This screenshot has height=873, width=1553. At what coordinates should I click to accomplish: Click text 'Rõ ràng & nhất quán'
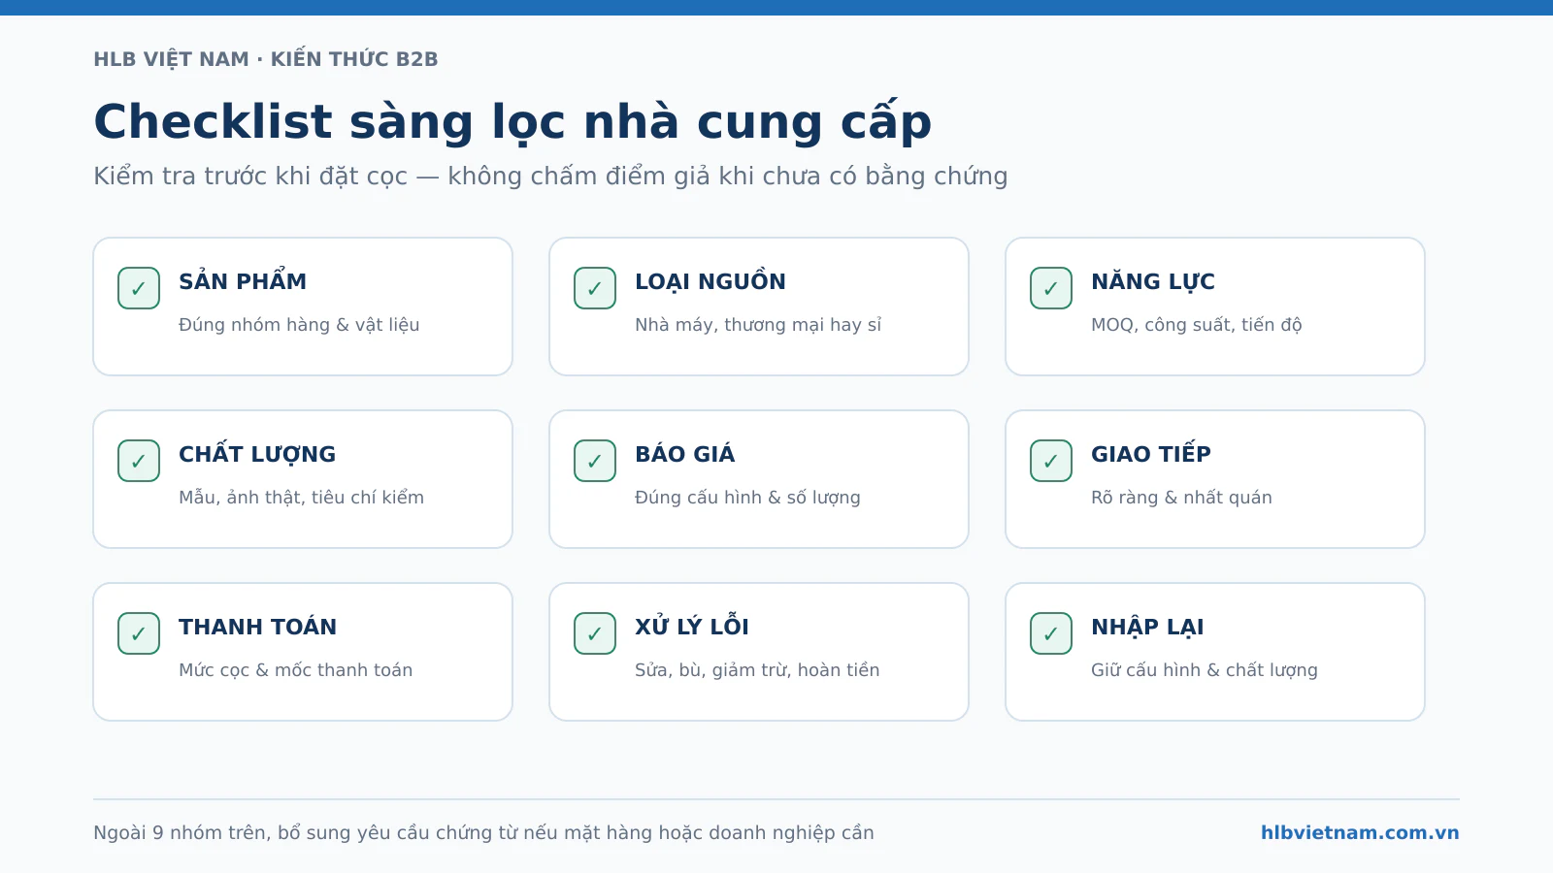coord(1181,497)
